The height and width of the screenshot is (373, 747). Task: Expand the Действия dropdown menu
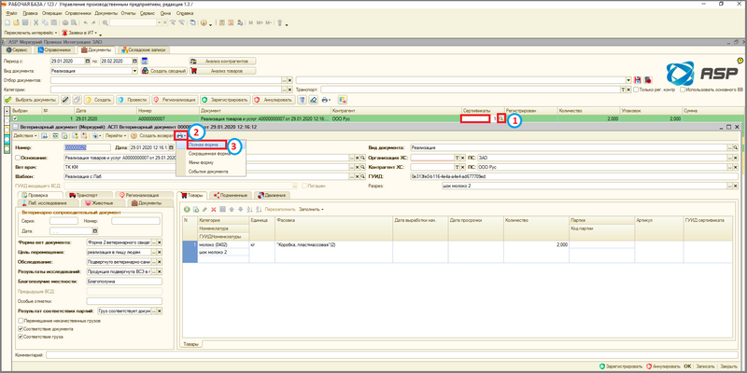(26, 135)
